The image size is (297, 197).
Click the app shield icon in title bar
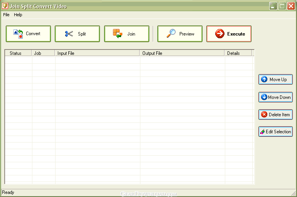[x=5, y=6]
